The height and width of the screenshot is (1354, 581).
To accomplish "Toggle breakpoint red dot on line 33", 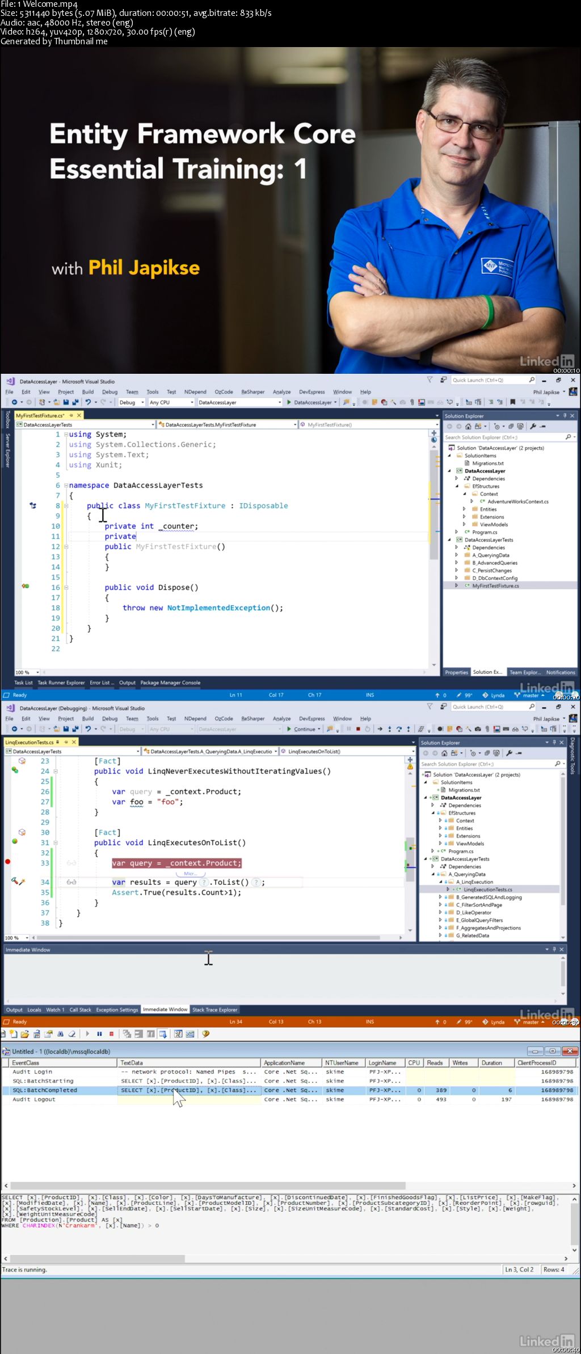I will 8,862.
